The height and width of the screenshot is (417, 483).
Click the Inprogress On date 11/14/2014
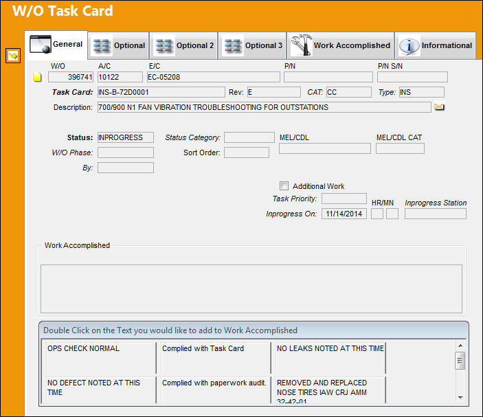tap(344, 214)
